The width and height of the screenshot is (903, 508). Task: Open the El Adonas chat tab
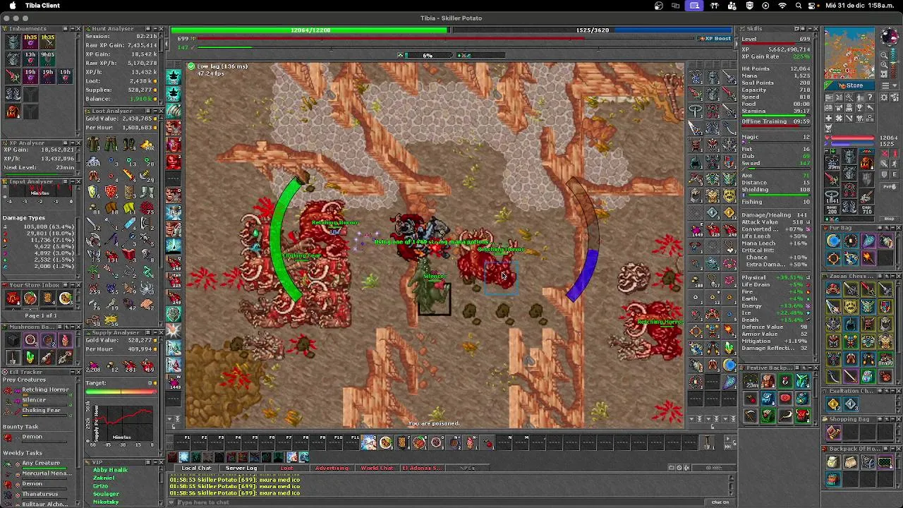click(422, 468)
